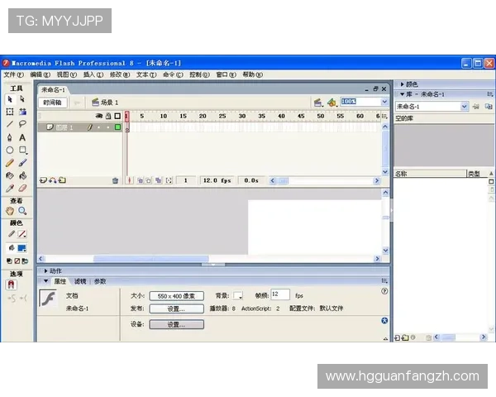
Task: Open the 编辑 (Edit) menu
Action: 41,74
